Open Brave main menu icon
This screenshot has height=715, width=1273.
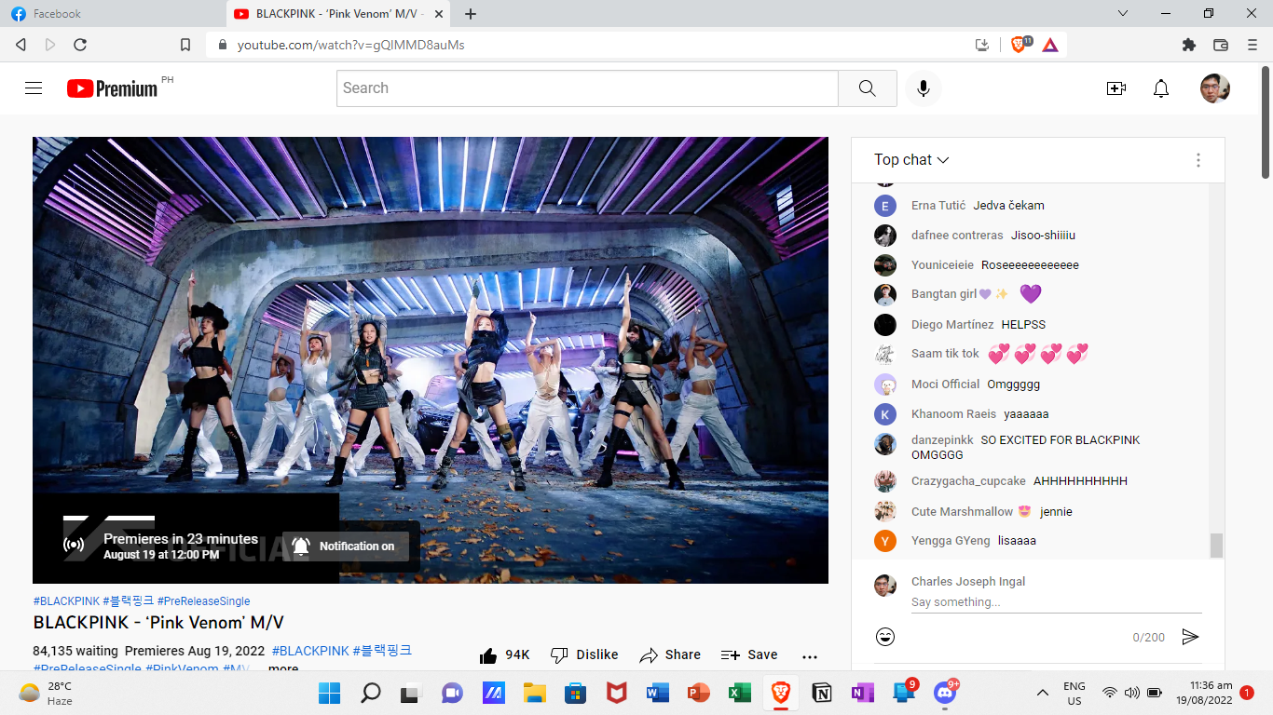(x=1252, y=45)
